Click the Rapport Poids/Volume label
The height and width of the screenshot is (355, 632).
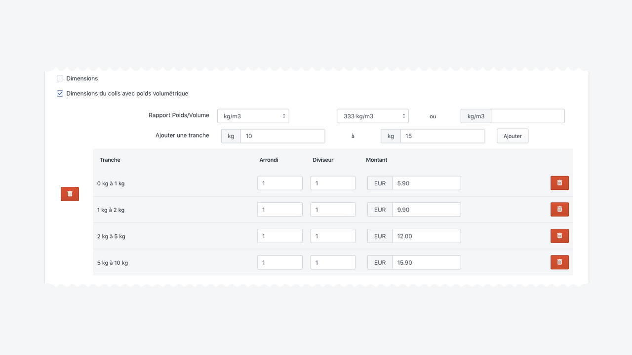[179, 115]
